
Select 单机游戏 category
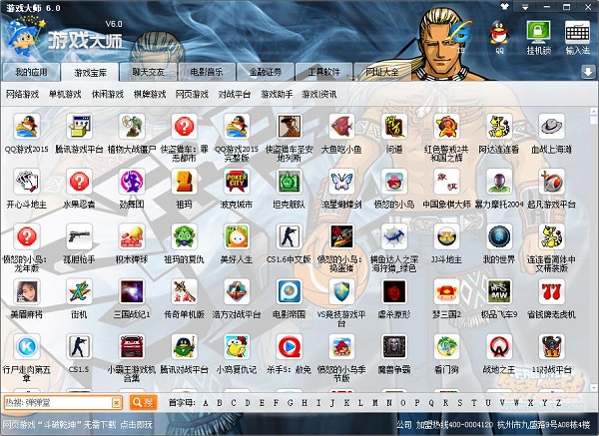click(x=65, y=94)
